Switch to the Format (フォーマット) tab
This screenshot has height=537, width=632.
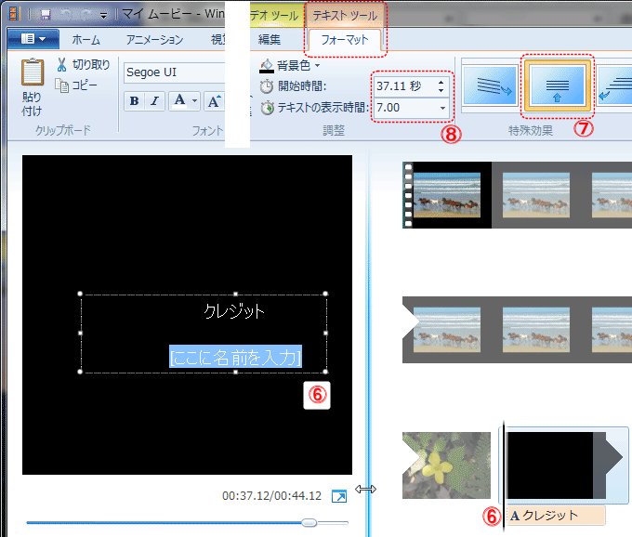pos(345,40)
